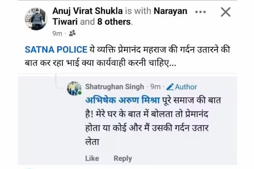254x169 pixels.
Task: Click the friends audience icon beside post time
Action: click(72, 34)
